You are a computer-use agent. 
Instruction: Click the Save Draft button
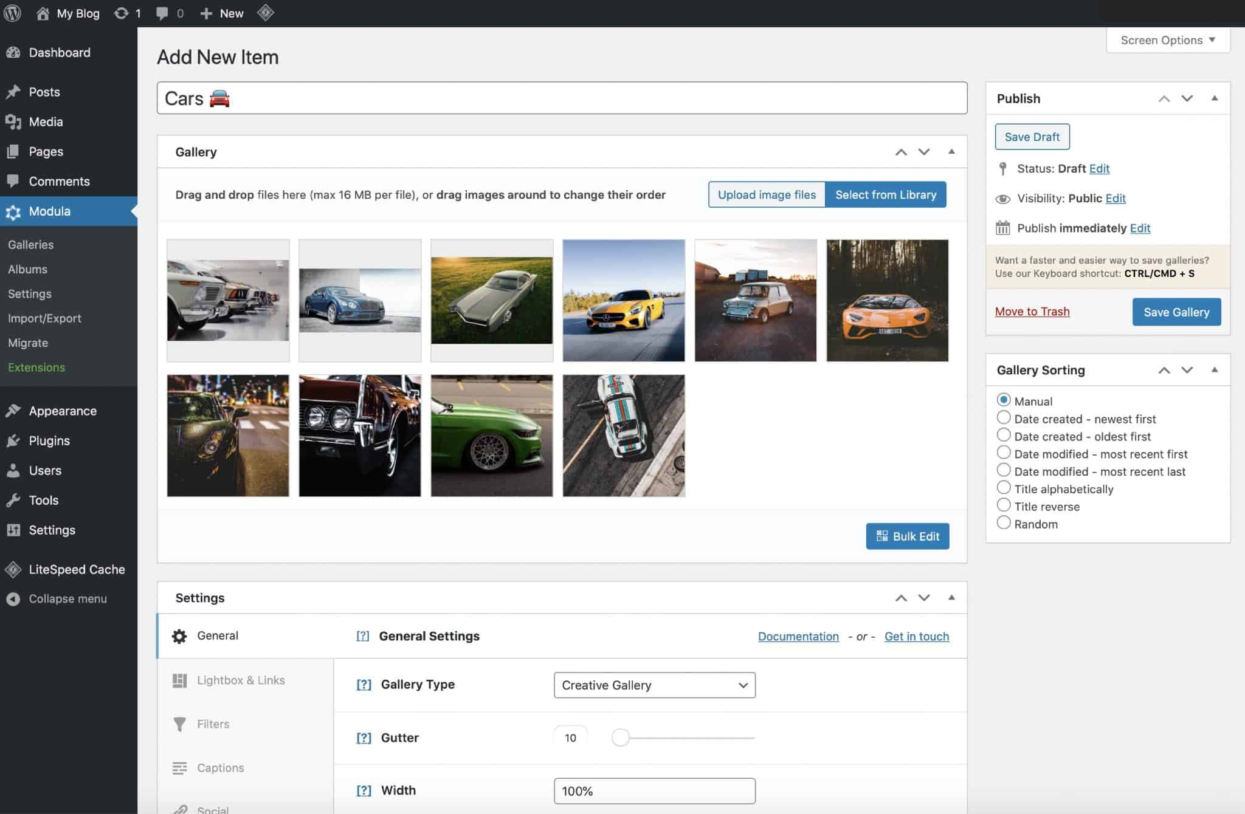pyautogui.click(x=1032, y=137)
